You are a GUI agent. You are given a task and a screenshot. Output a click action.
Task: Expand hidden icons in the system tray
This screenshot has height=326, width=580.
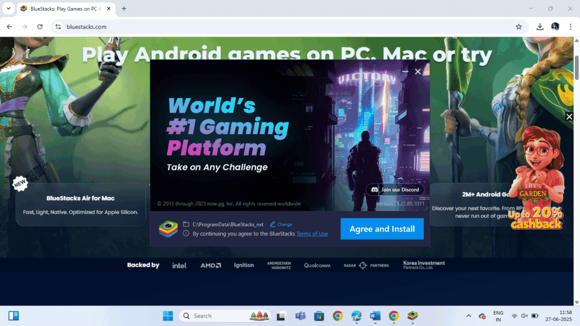[468, 315]
